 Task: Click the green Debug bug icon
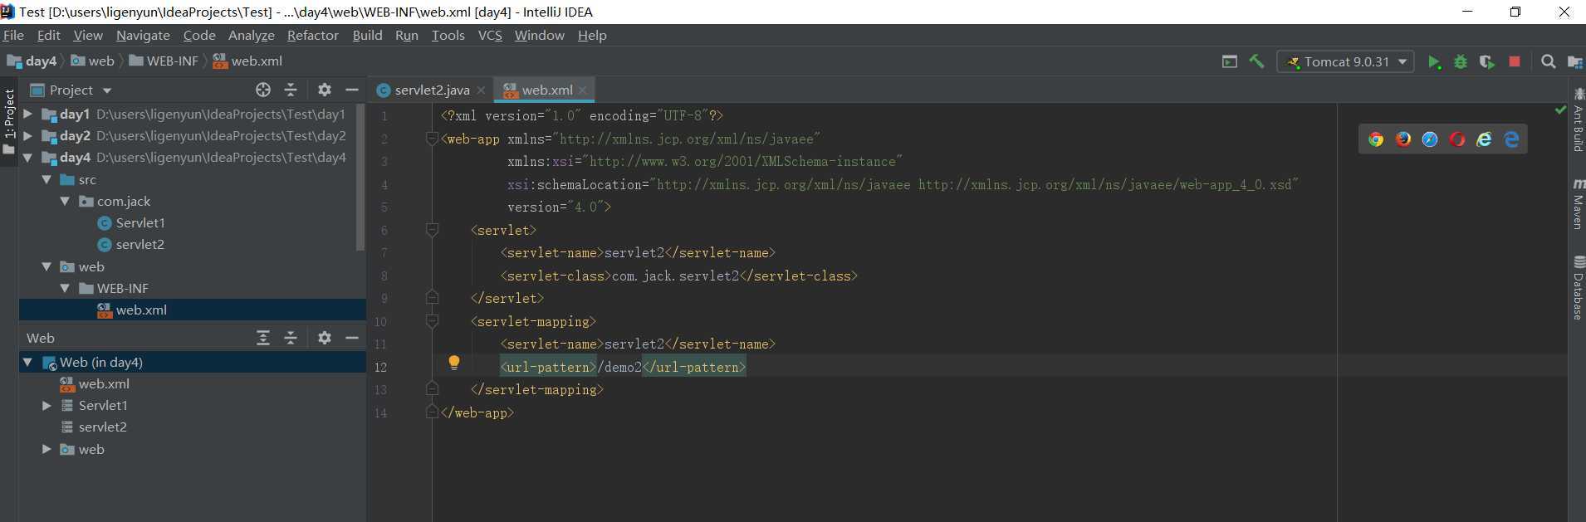1461,62
